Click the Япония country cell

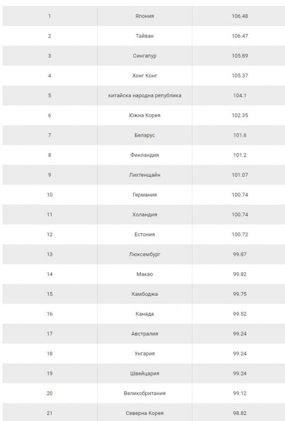click(145, 16)
